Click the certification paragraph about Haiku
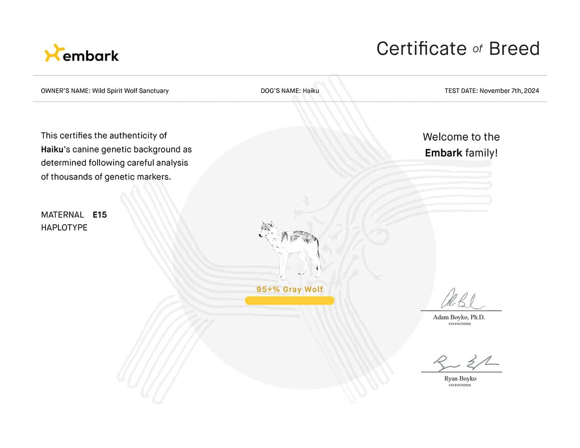Viewport: 580px width, 448px height. pyautogui.click(x=116, y=156)
